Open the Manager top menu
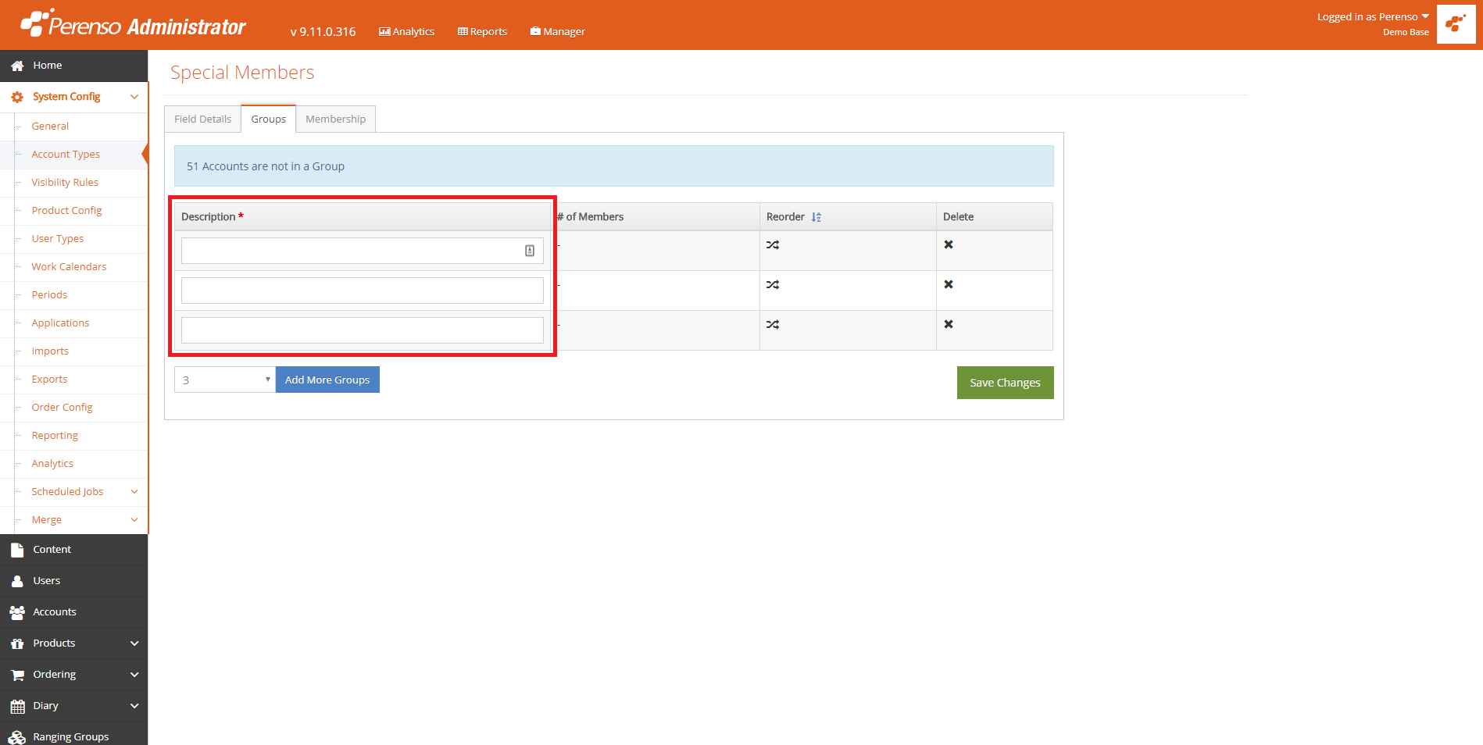The height and width of the screenshot is (745, 1483). click(557, 31)
